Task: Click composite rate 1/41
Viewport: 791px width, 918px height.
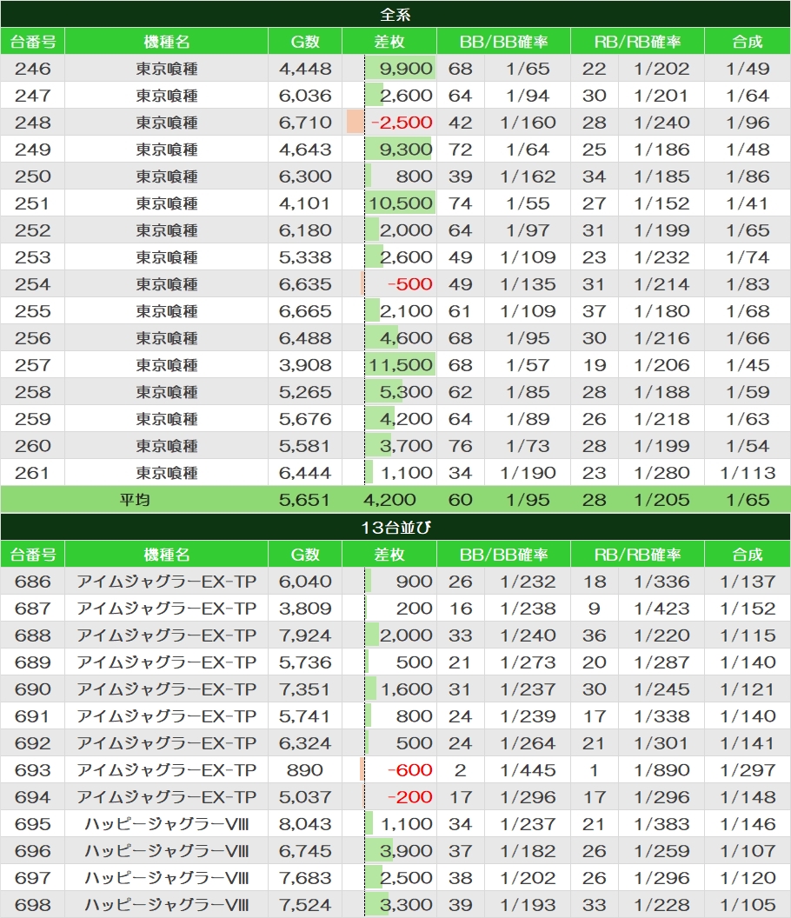Action: tap(748, 203)
